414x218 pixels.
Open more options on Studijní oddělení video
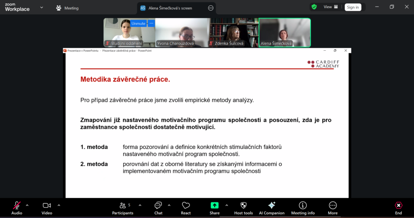click(x=151, y=23)
